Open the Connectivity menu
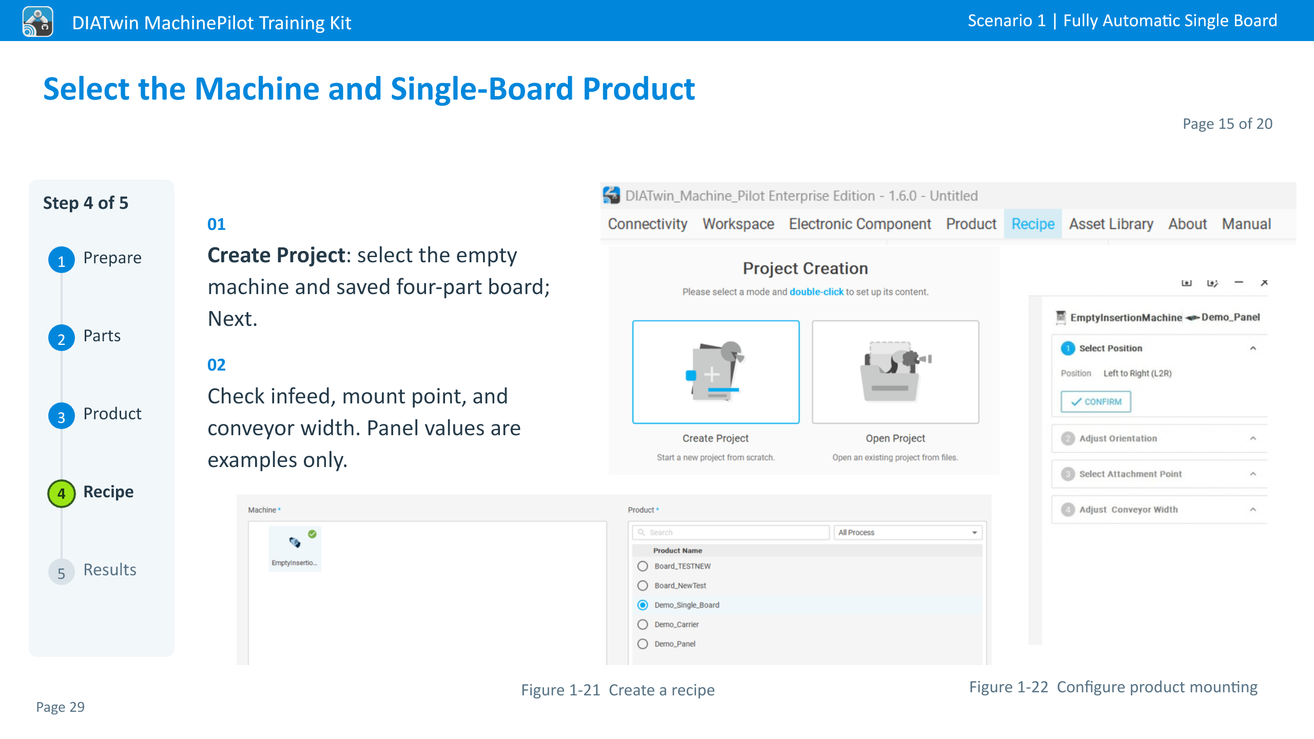Screen dimensions: 1314x739 [647, 224]
